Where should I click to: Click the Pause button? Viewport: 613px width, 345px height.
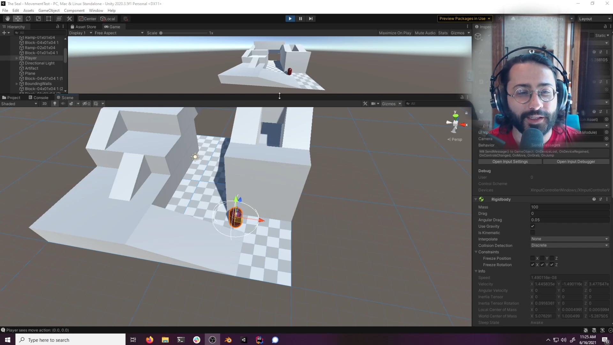click(x=300, y=19)
